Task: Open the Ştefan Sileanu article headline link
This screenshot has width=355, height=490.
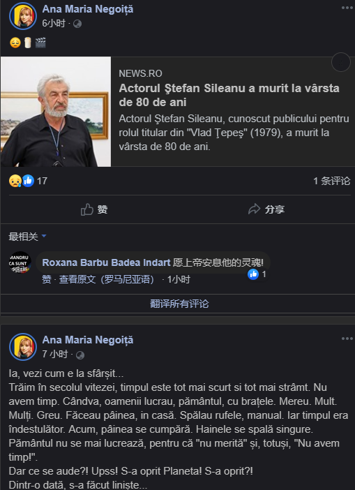Action: 229,95
